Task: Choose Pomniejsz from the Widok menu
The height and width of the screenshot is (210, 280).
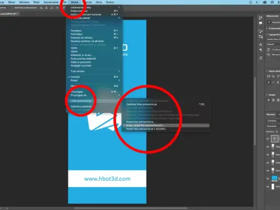Action: 94,34
